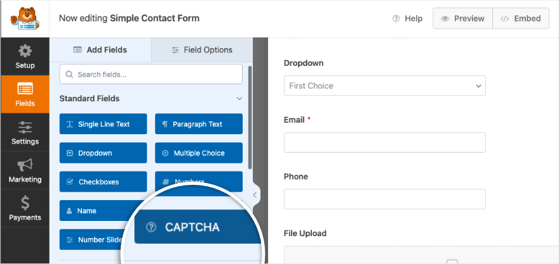Switch to the Add Fields tab

(100, 50)
